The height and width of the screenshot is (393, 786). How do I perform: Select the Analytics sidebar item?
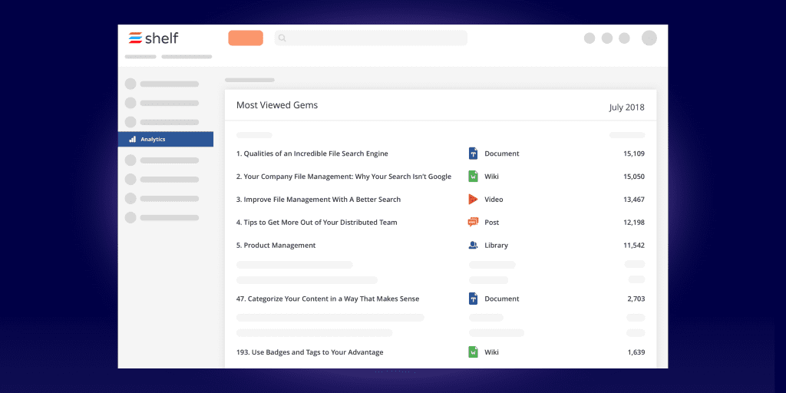click(166, 140)
